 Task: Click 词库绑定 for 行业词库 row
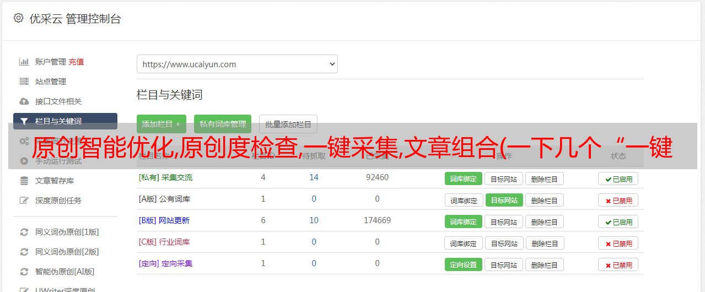(x=464, y=243)
